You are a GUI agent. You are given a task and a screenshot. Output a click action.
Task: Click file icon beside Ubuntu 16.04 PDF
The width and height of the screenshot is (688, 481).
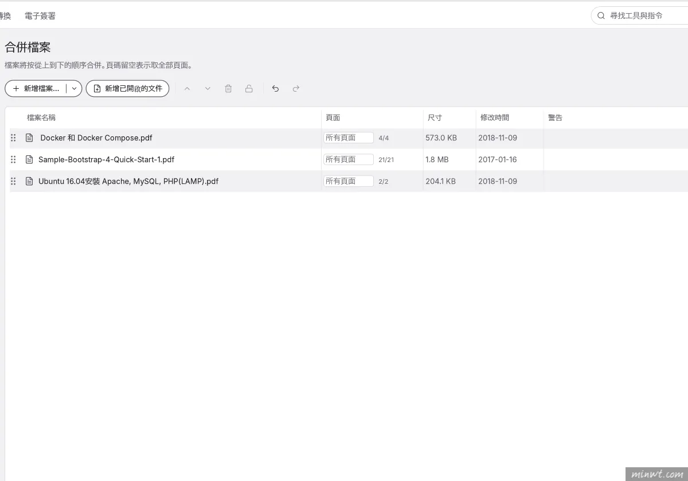coord(29,182)
